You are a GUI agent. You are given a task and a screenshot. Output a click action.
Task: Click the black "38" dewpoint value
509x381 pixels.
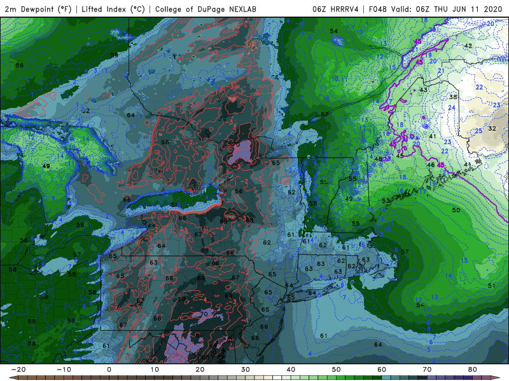point(453,97)
